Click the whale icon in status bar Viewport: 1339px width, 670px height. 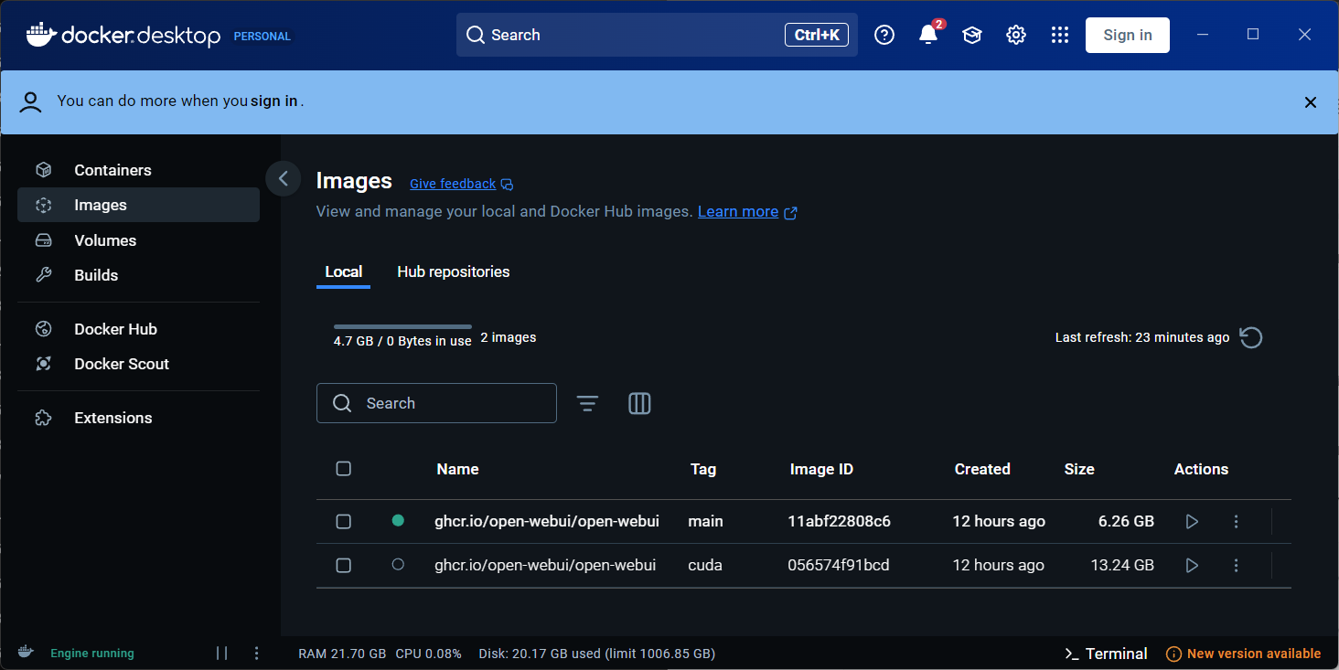click(26, 652)
